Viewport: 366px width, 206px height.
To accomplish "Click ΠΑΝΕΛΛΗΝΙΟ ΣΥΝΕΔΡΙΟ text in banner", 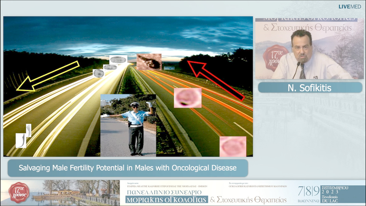I will 164,192.
